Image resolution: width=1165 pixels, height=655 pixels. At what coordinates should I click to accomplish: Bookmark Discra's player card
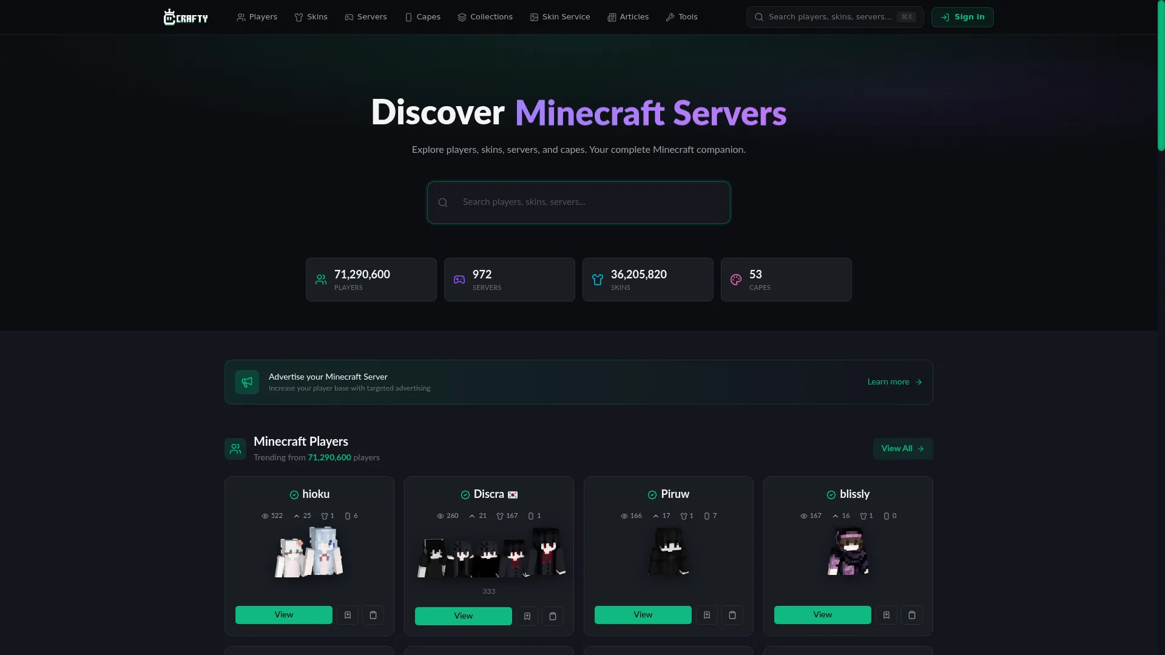(x=527, y=616)
